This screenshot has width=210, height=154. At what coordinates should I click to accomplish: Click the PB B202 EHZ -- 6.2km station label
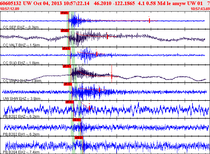click(x=21, y=117)
